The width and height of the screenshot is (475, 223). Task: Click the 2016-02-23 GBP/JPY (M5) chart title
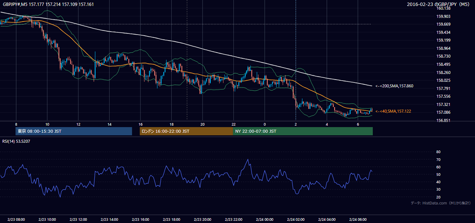439,4
